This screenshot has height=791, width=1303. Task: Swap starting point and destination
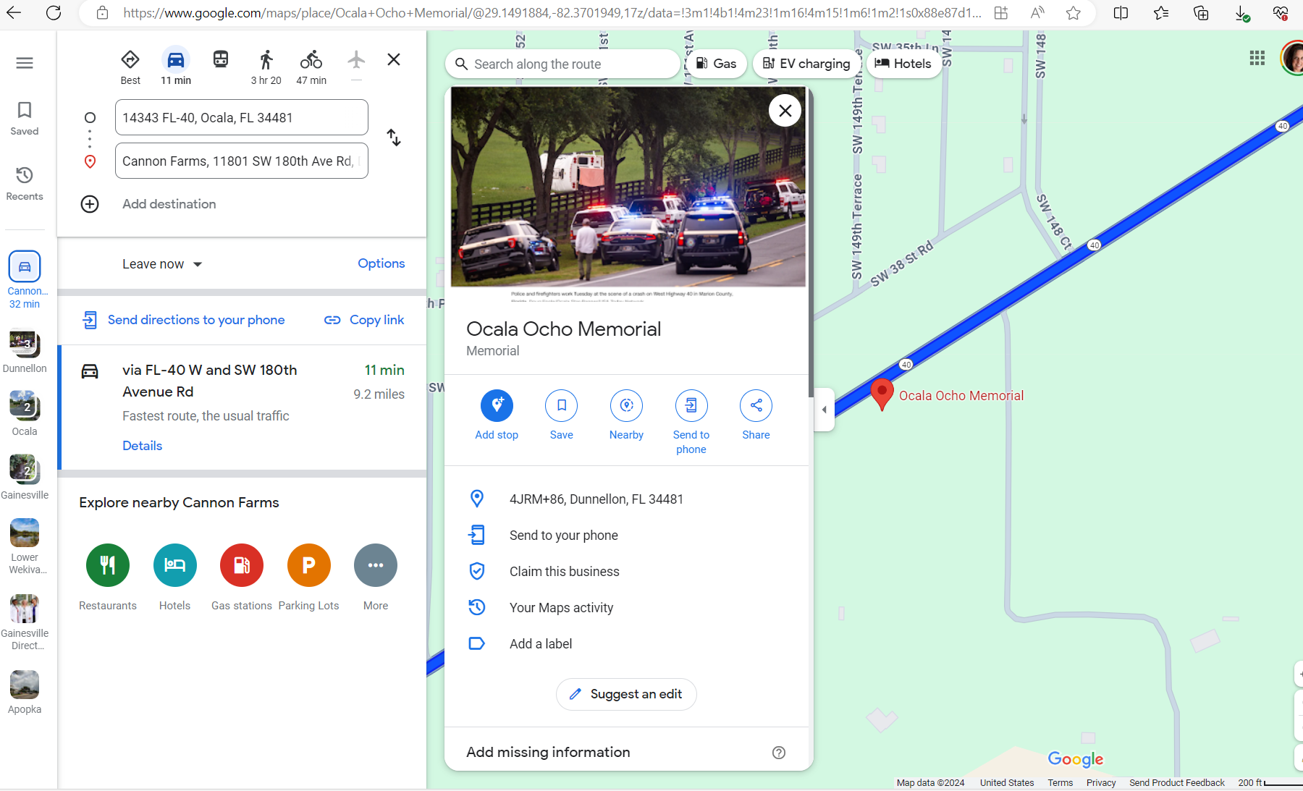coord(393,138)
